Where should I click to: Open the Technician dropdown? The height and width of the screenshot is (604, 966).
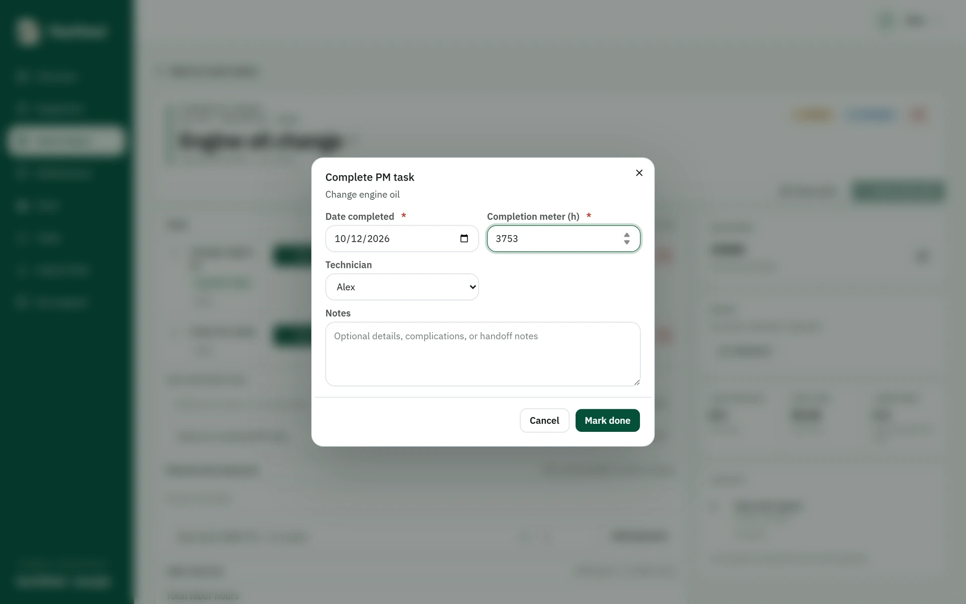point(401,287)
